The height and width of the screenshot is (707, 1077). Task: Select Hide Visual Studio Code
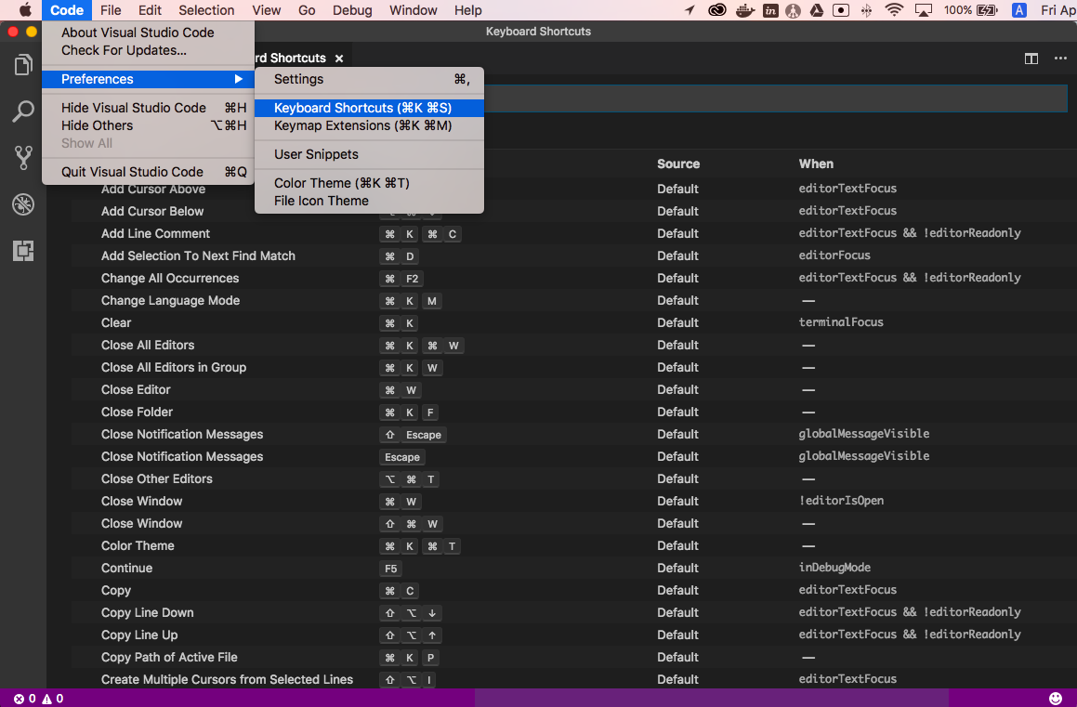148,108
